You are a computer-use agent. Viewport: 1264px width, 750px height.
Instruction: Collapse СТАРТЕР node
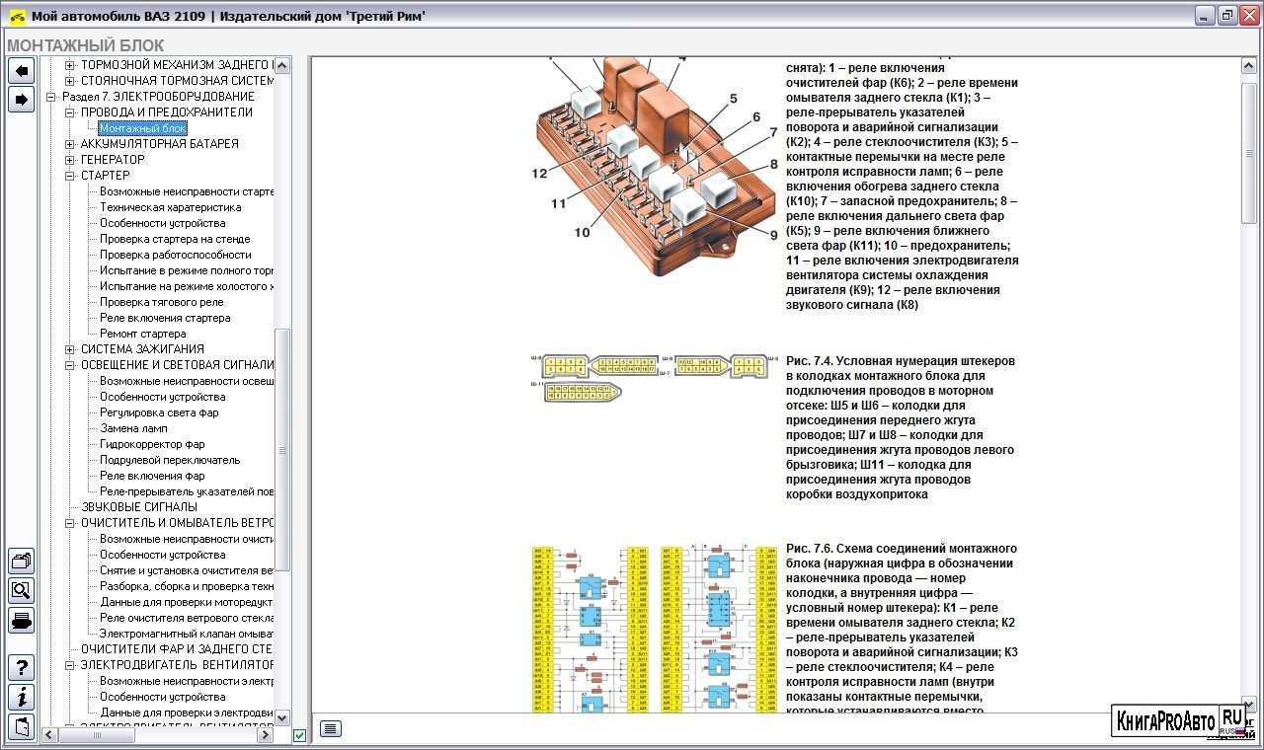70,176
